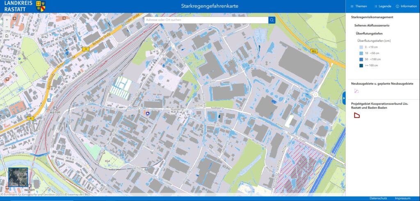Click the Projektgebiet red outline symbol
The width and height of the screenshot is (420, 201).
click(x=357, y=116)
